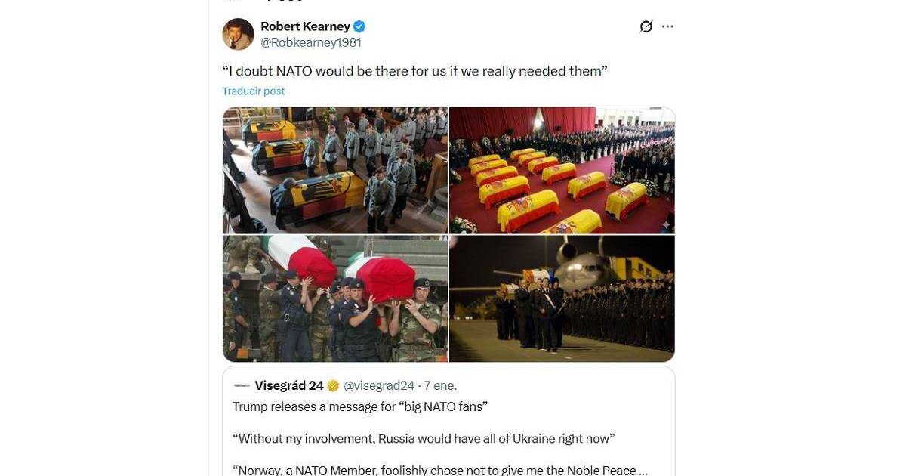Click the @visegrad24 handle
The image size is (906, 476).
(379, 385)
